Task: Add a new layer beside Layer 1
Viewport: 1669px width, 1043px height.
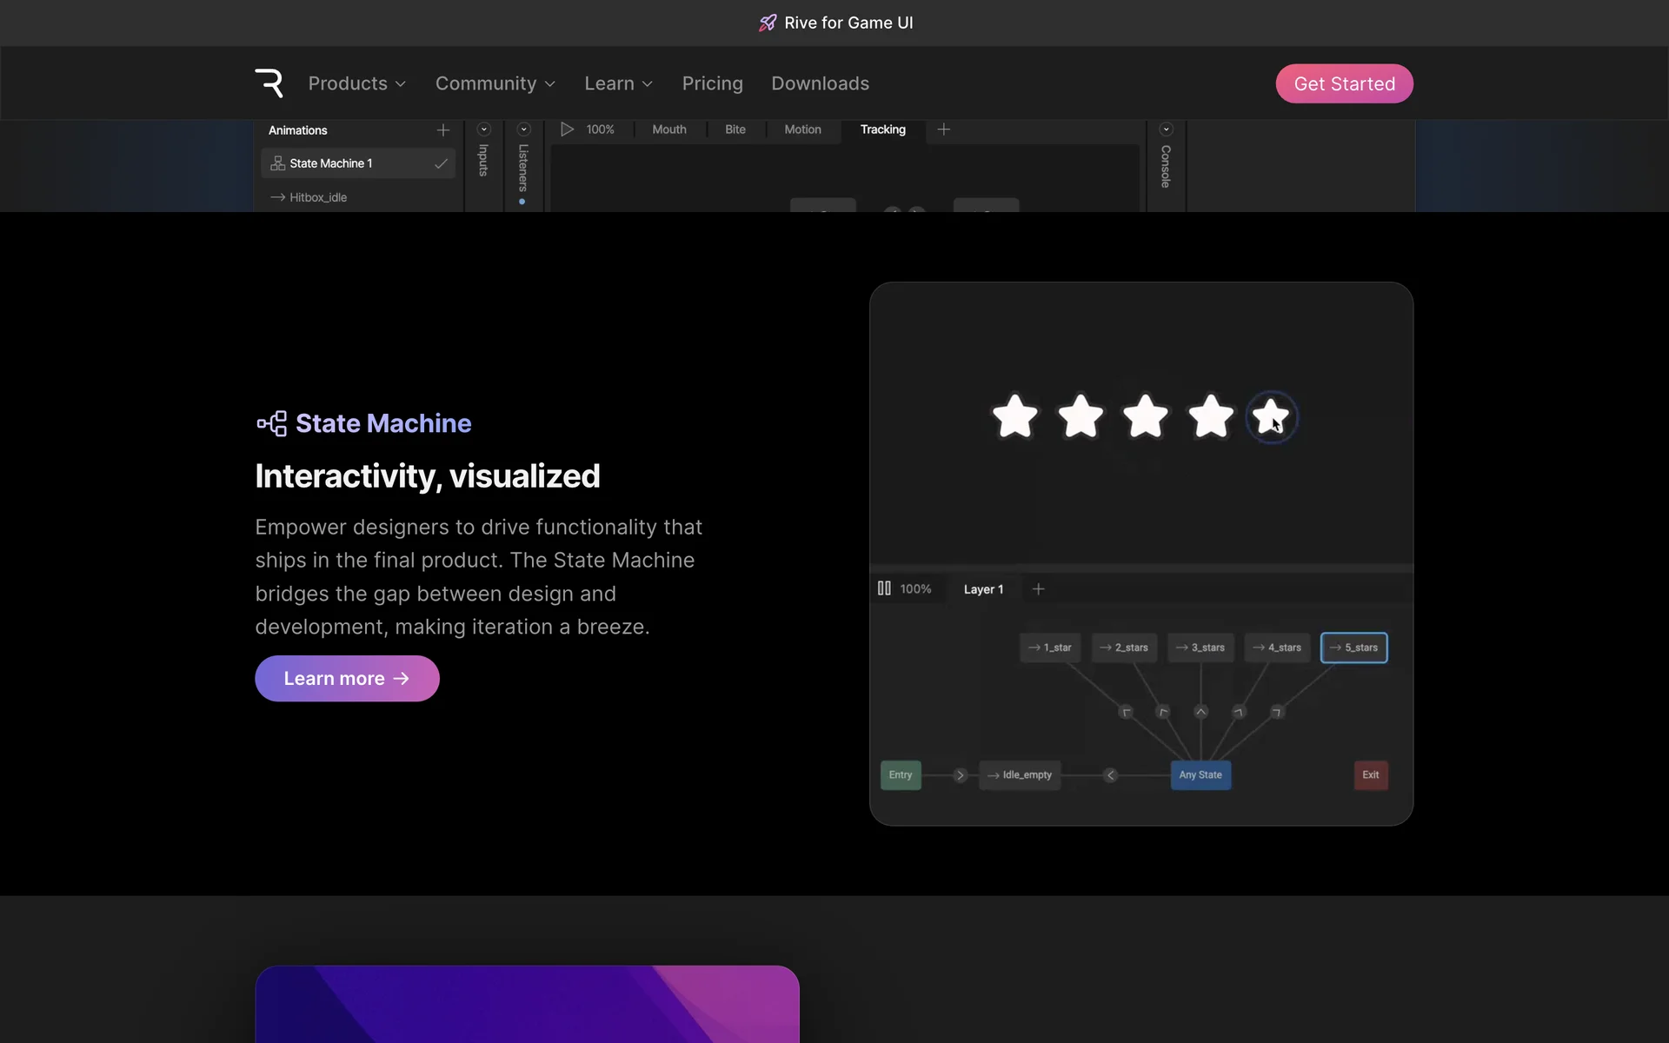Action: [1038, 589]
